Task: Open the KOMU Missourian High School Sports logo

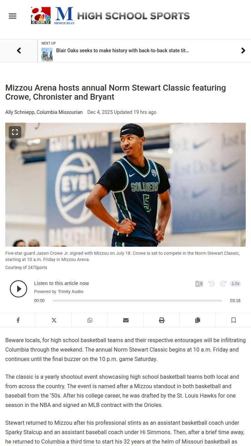Action: [x=111, y=16]
